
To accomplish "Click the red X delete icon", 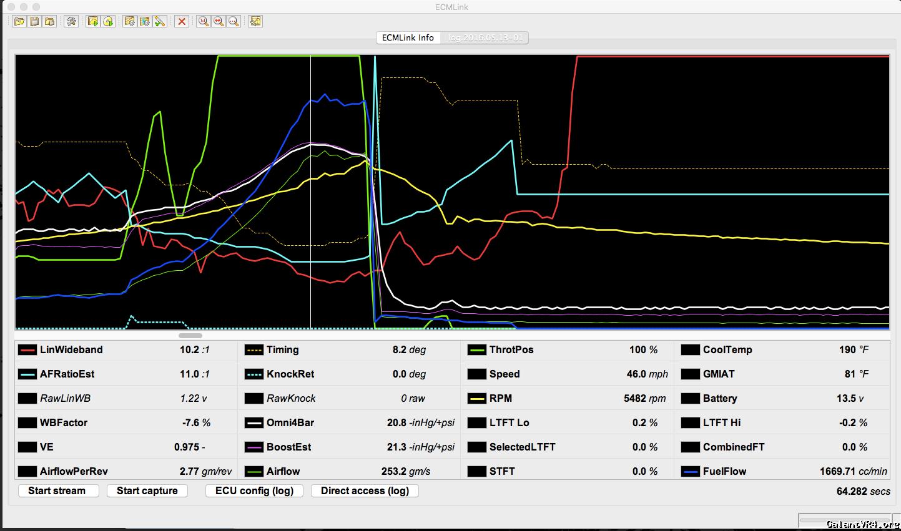I will [x=182, y=21].
